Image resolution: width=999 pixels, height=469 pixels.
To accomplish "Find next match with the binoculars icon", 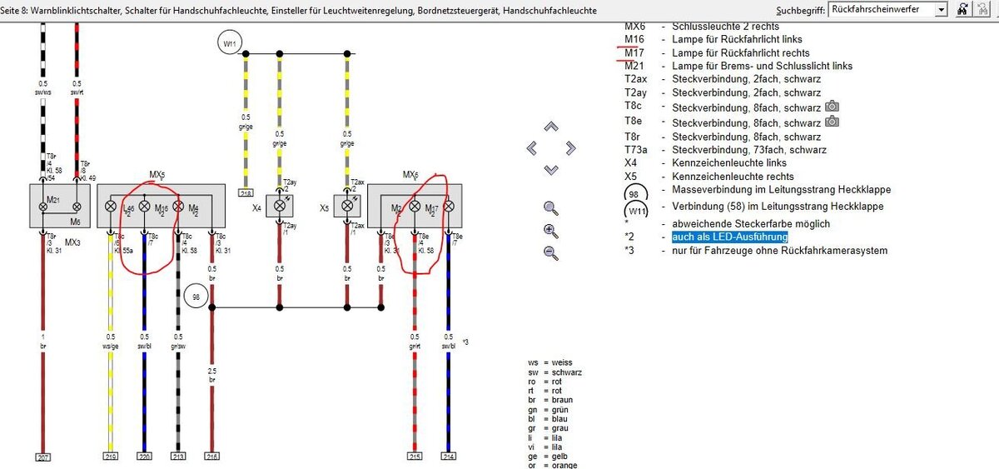I will pos(963,9).
